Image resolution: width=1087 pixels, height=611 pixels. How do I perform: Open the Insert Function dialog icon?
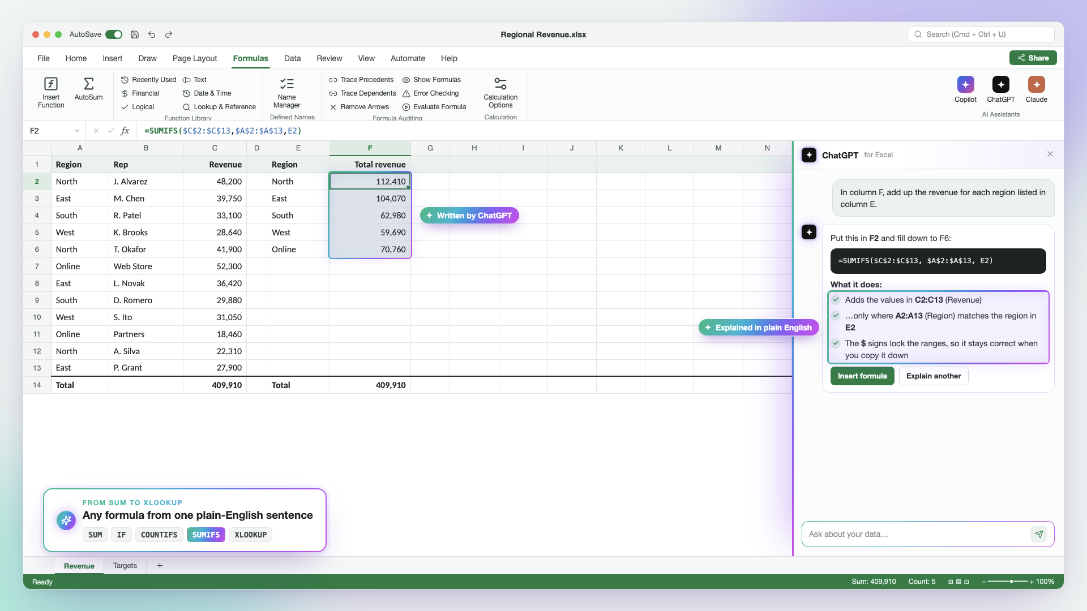point(51,84)
